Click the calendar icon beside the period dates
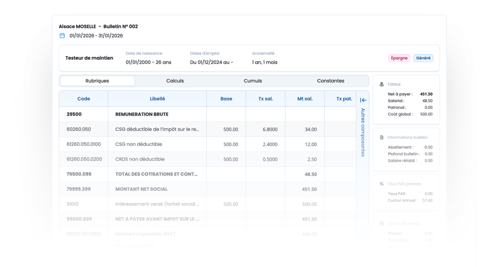The image size is (488, 267). 62,35
